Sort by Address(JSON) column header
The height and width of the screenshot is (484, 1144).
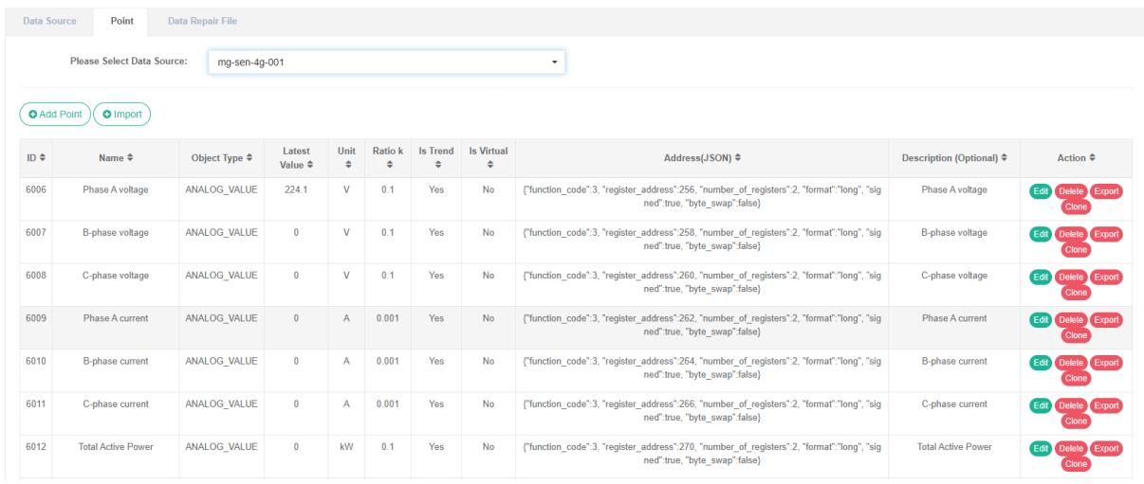click(702, 156)
